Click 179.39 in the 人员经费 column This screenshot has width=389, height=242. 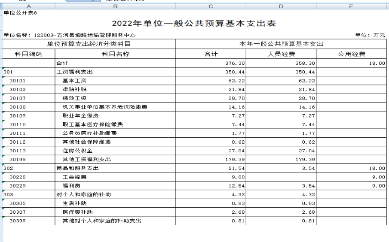click(281, 160)
